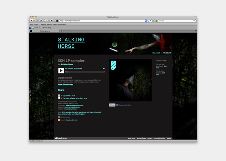Click the site favicon in the address bar
Image resolution: width=226 pixels, height=161 pixels.
tap(57, 21)
